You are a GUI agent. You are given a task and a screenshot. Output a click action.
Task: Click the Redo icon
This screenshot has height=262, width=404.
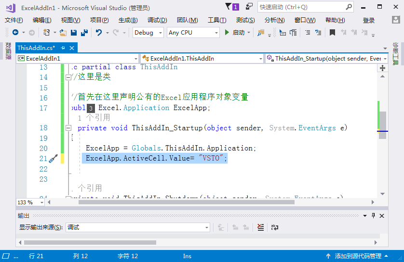(x=116, y=32)
